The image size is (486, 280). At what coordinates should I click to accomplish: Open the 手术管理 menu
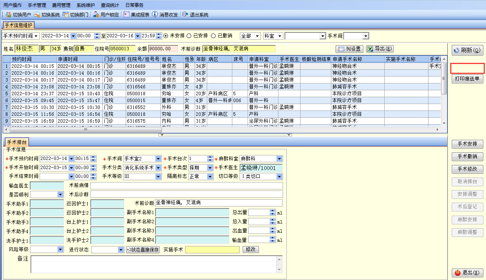point(37,5)
